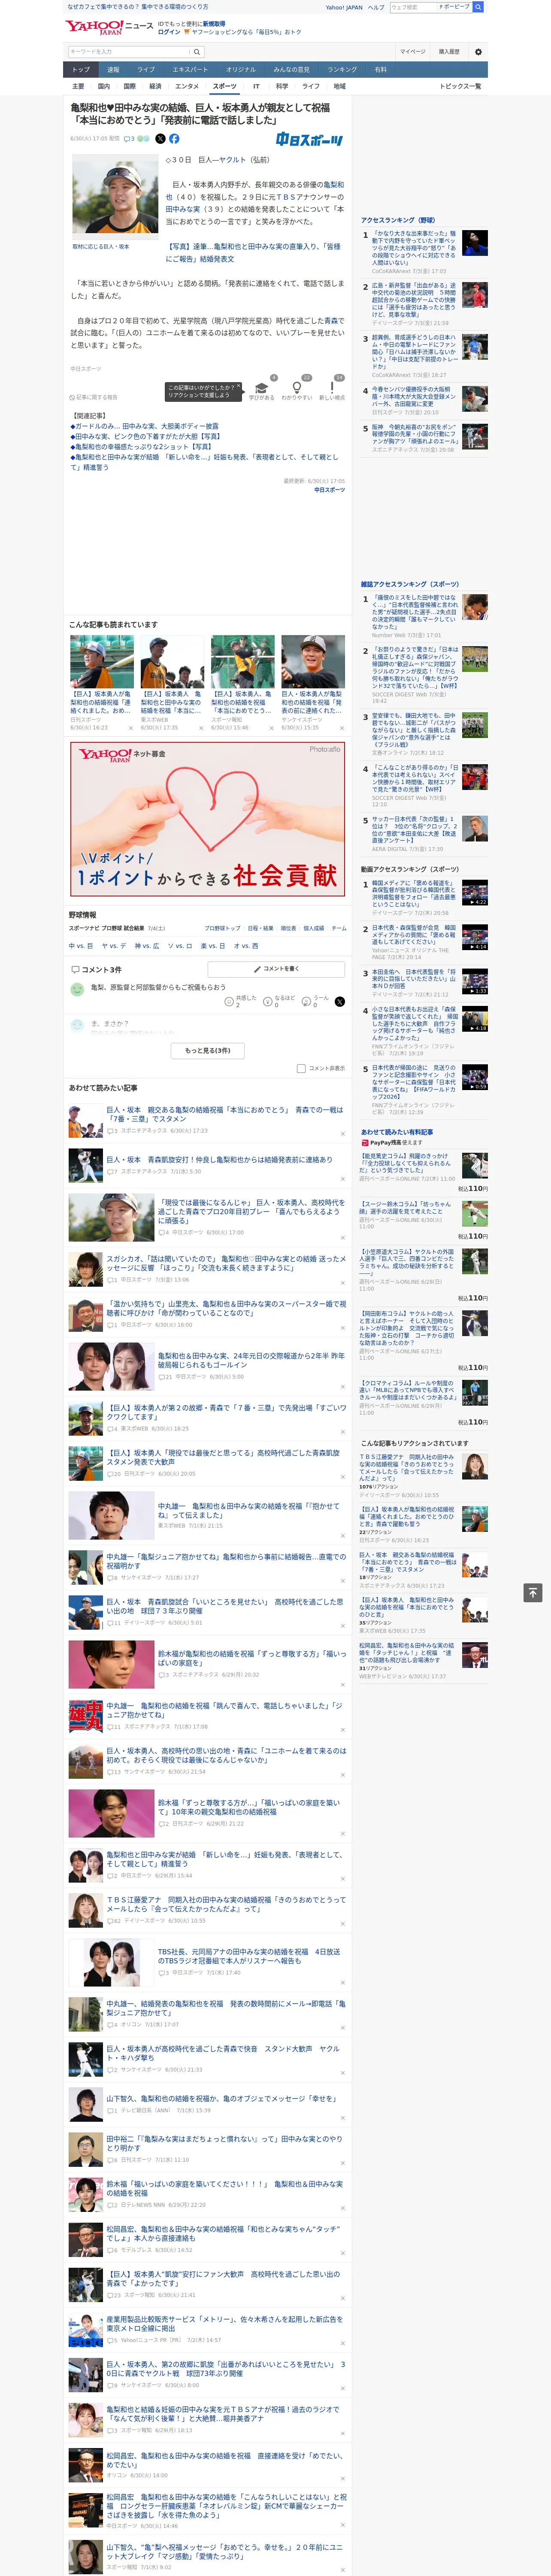
Task: Open the 速報 tab
Action: pos(113,70)
